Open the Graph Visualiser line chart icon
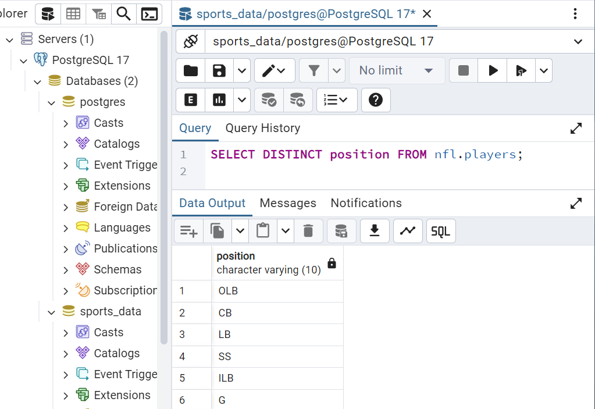This screenshot has height=409, width=595. tap(408, 231)
